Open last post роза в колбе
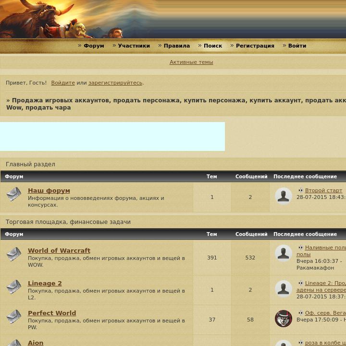 [325, 343]
